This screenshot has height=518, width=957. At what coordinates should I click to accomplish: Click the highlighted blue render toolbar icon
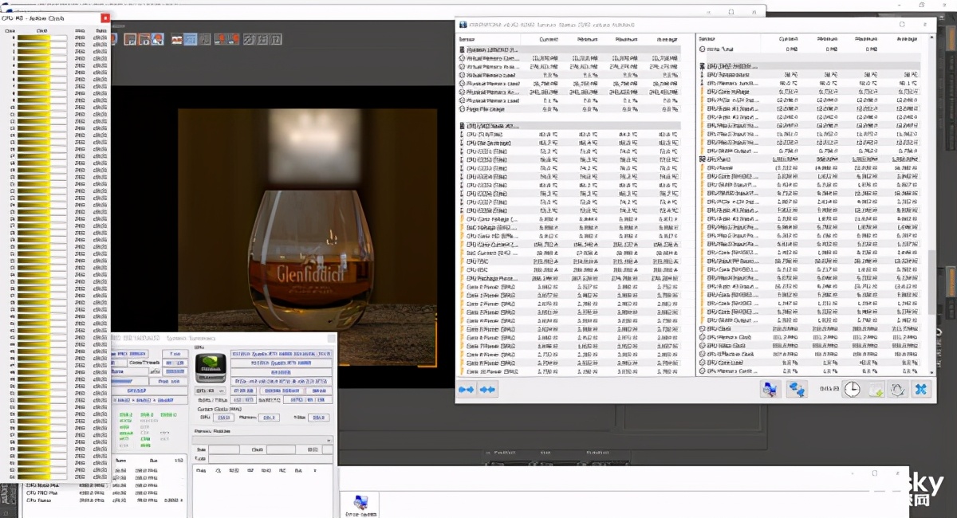pos(191,39)
